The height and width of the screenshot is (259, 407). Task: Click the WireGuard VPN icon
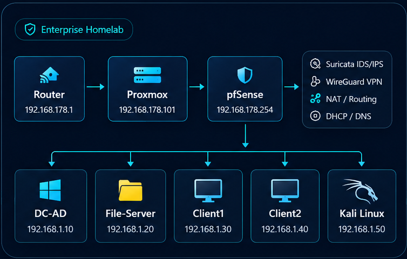coord(315,81)
